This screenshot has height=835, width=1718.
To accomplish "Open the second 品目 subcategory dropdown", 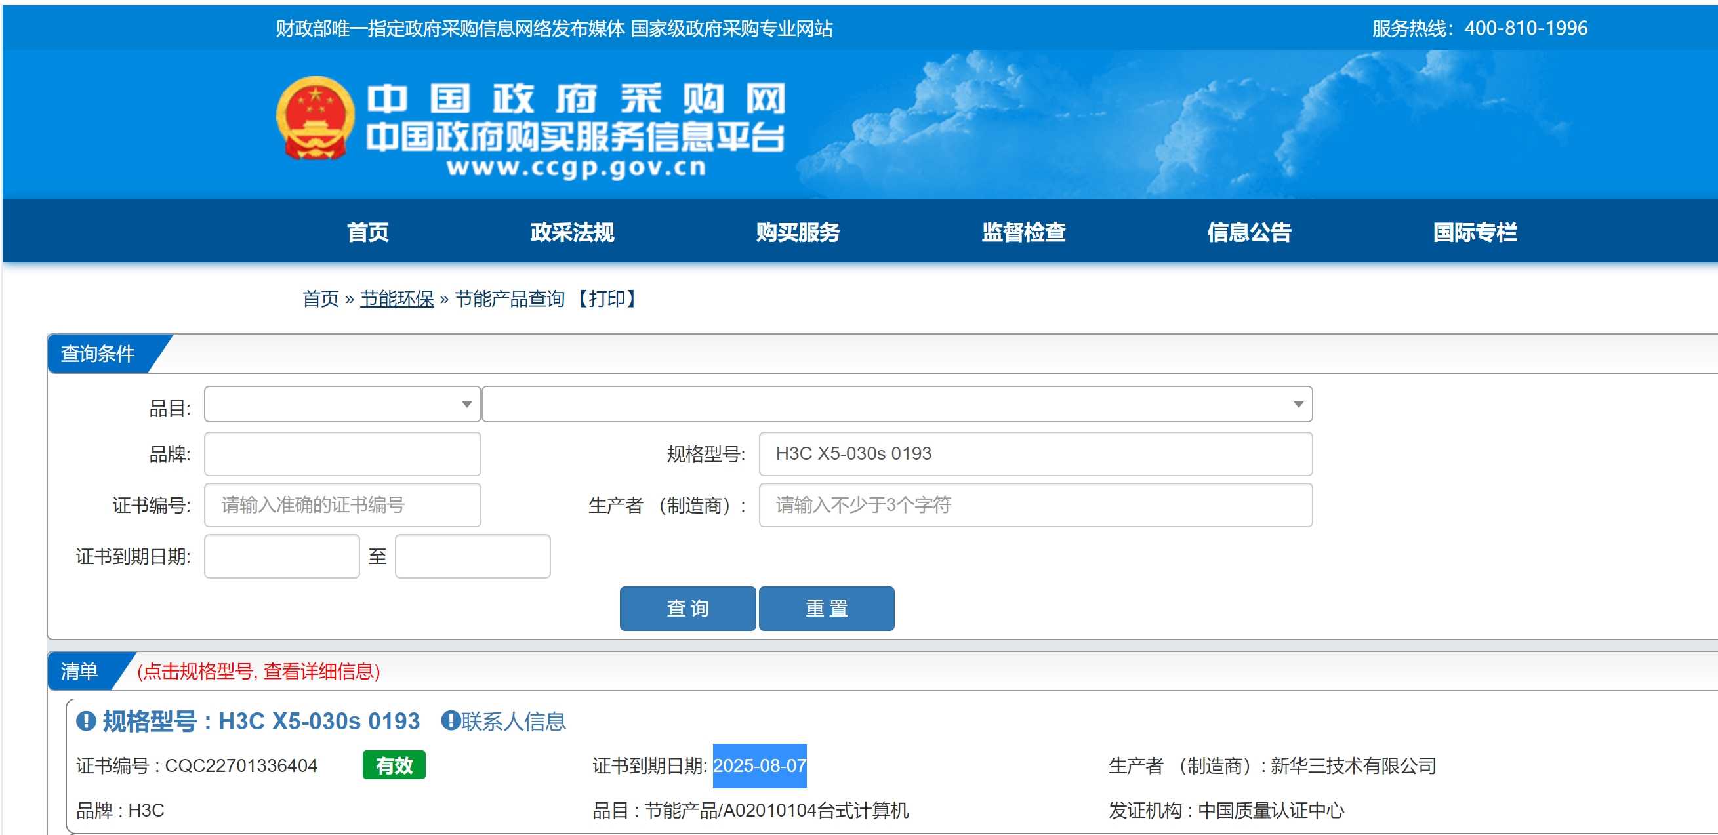I will pyautogui.click(x=897, y=404).
